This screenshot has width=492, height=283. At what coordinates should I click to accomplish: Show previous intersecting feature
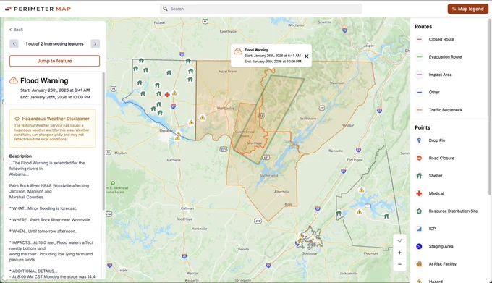pyautogui.click(x=14, y=44)
